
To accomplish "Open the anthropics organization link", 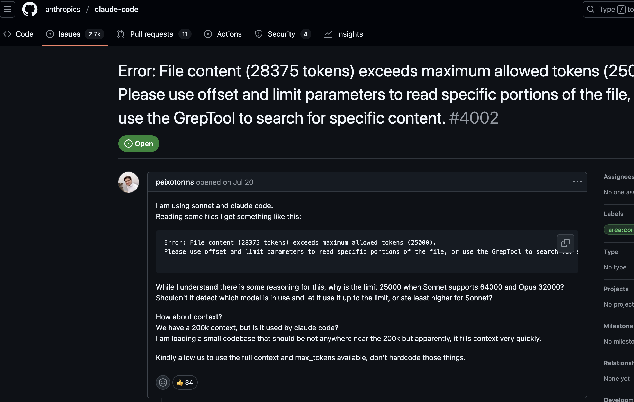I will (x=63, y=9).
